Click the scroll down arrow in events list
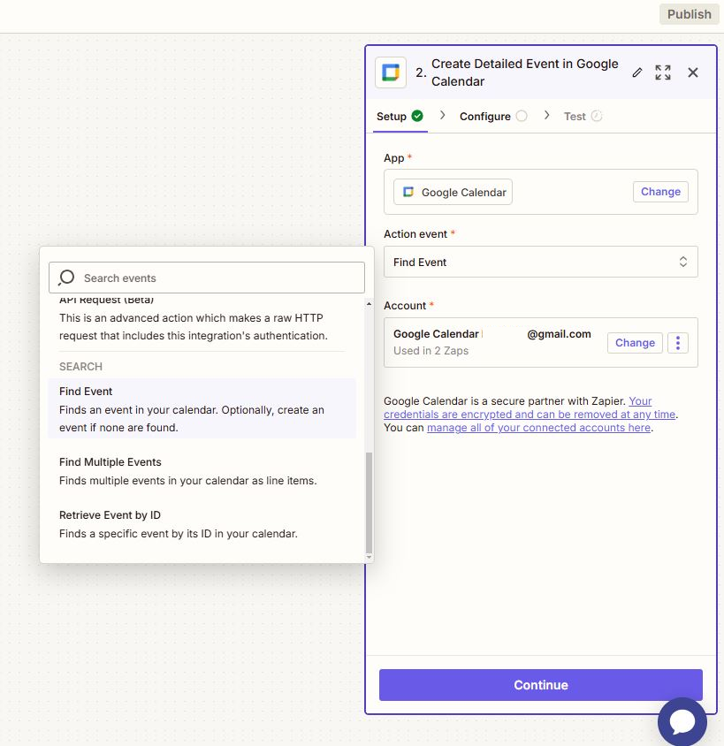724x746 pixels. (369, 557)
